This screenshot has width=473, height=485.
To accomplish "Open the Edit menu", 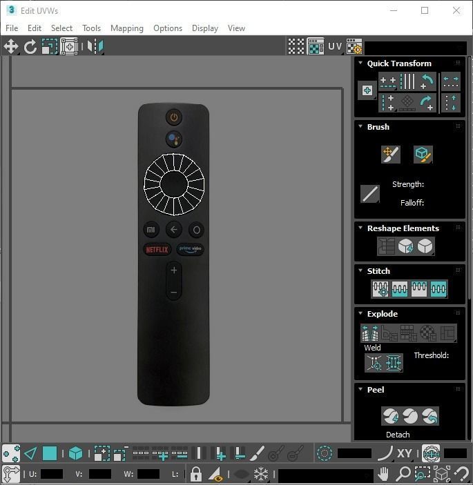I will (35, 28).
